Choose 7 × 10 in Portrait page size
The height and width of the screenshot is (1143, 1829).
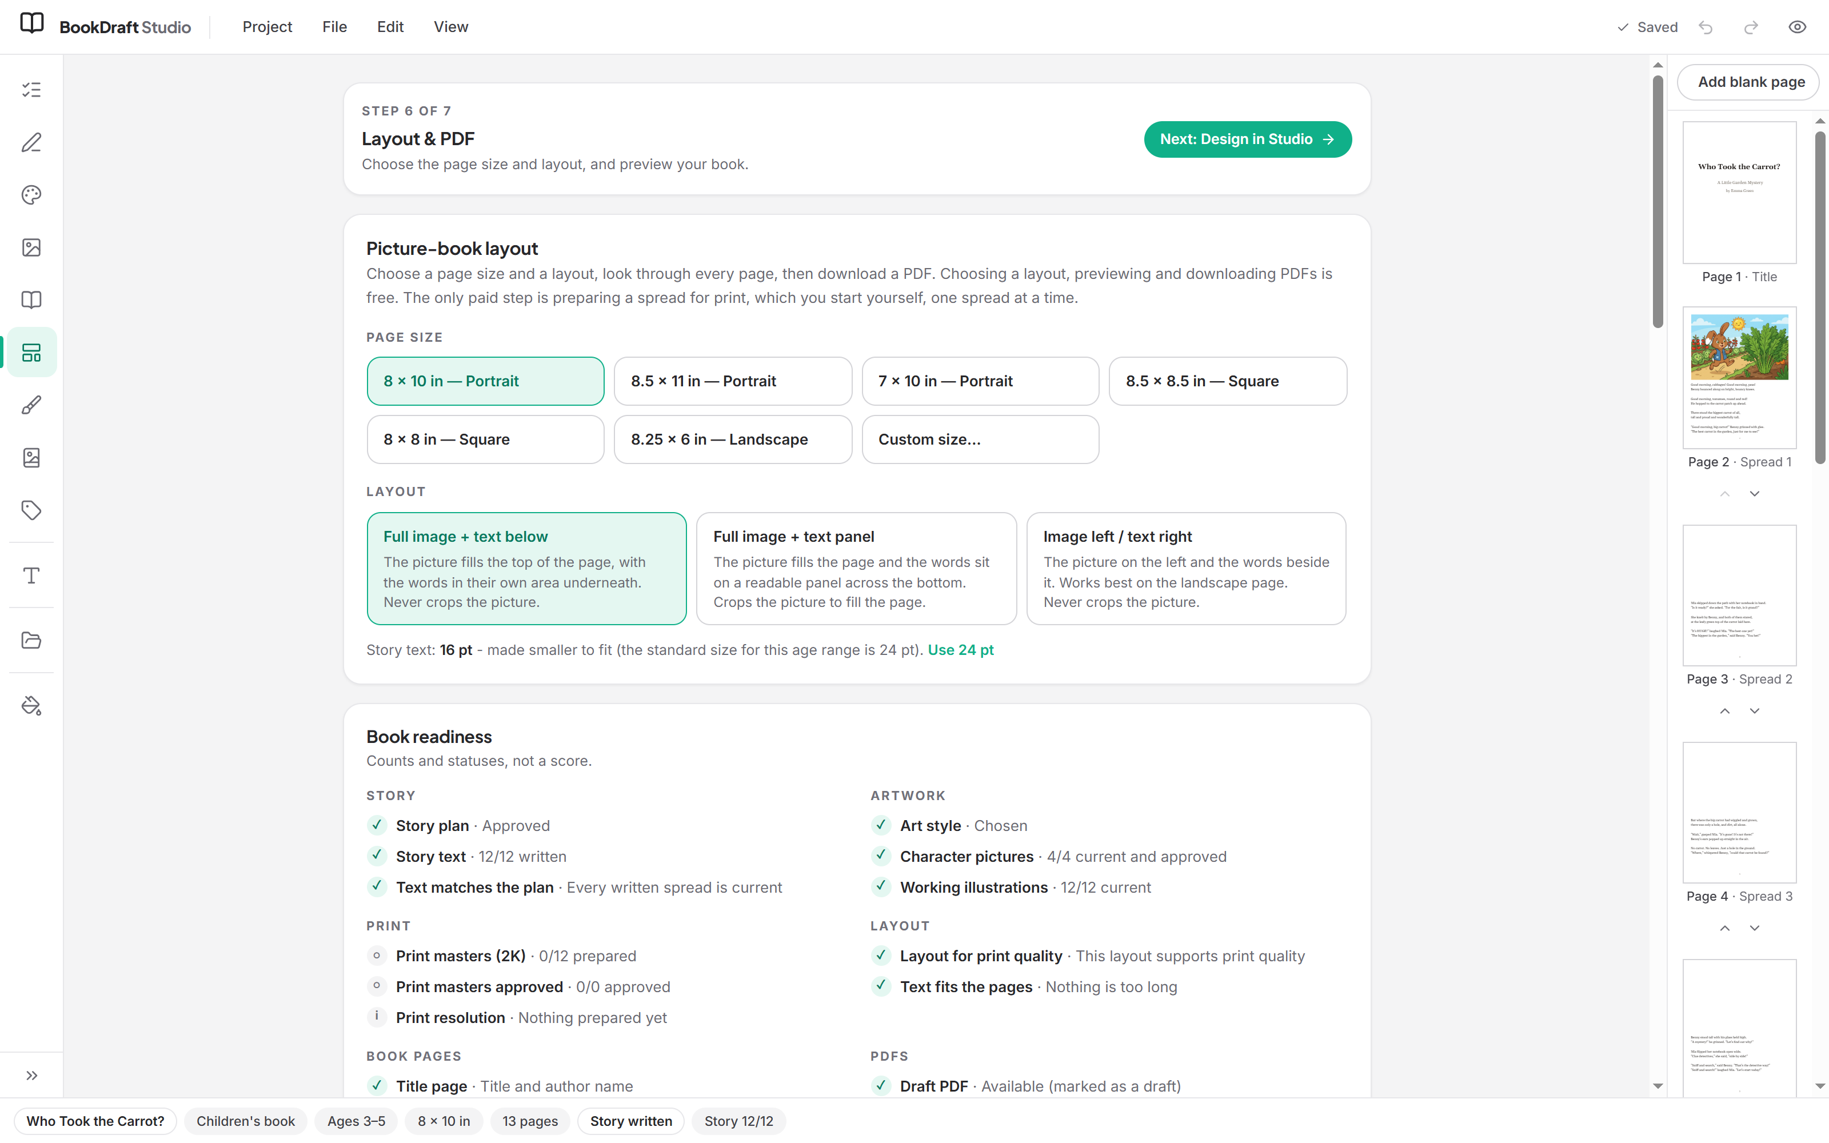[x=980, y=381]
